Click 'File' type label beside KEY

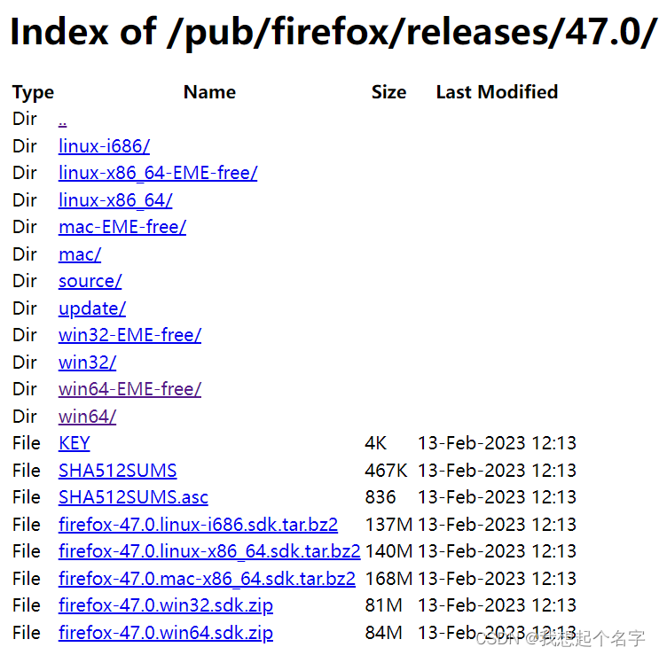pyautogui.click(x=26, y=444)
